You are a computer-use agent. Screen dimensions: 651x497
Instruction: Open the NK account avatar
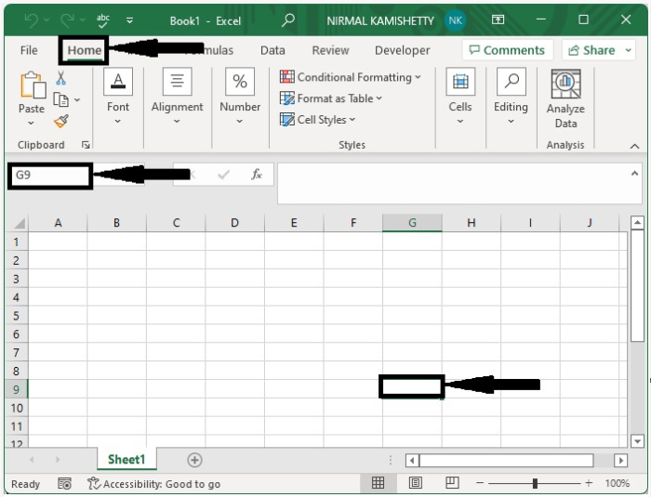(455, 20)
